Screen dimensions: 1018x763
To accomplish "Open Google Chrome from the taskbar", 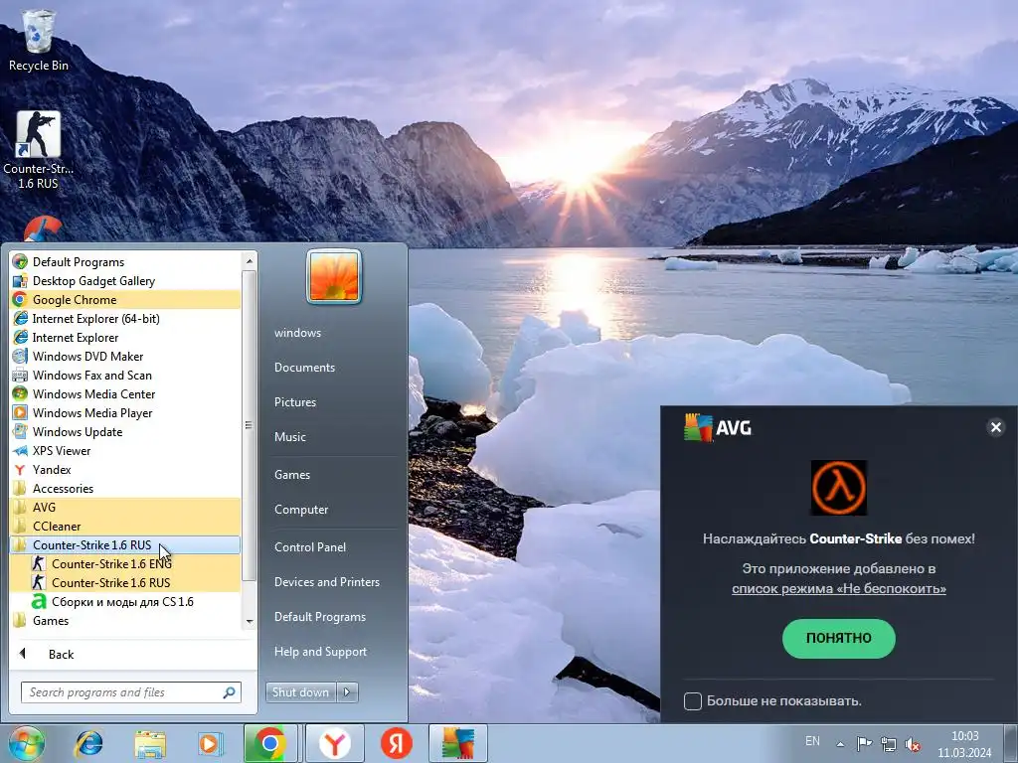I will point(270,743).
